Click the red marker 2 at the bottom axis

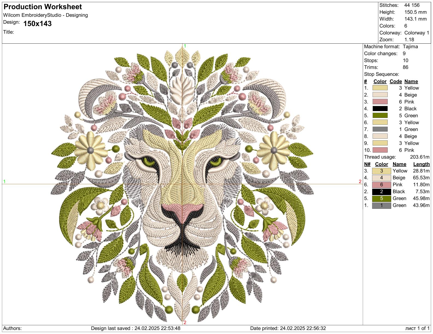(x=185, y=323)
